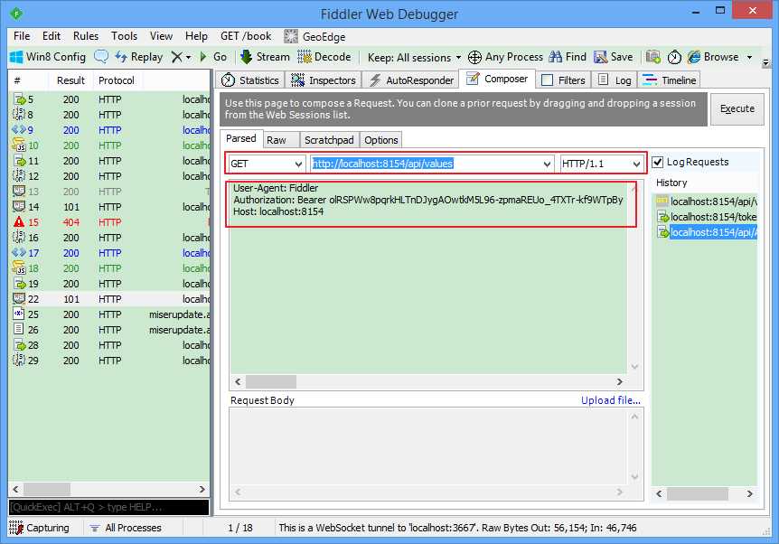This screenshot has height=544, width=779.
Task: Toggle Decode in toolbar
Action: pos(324,57)
